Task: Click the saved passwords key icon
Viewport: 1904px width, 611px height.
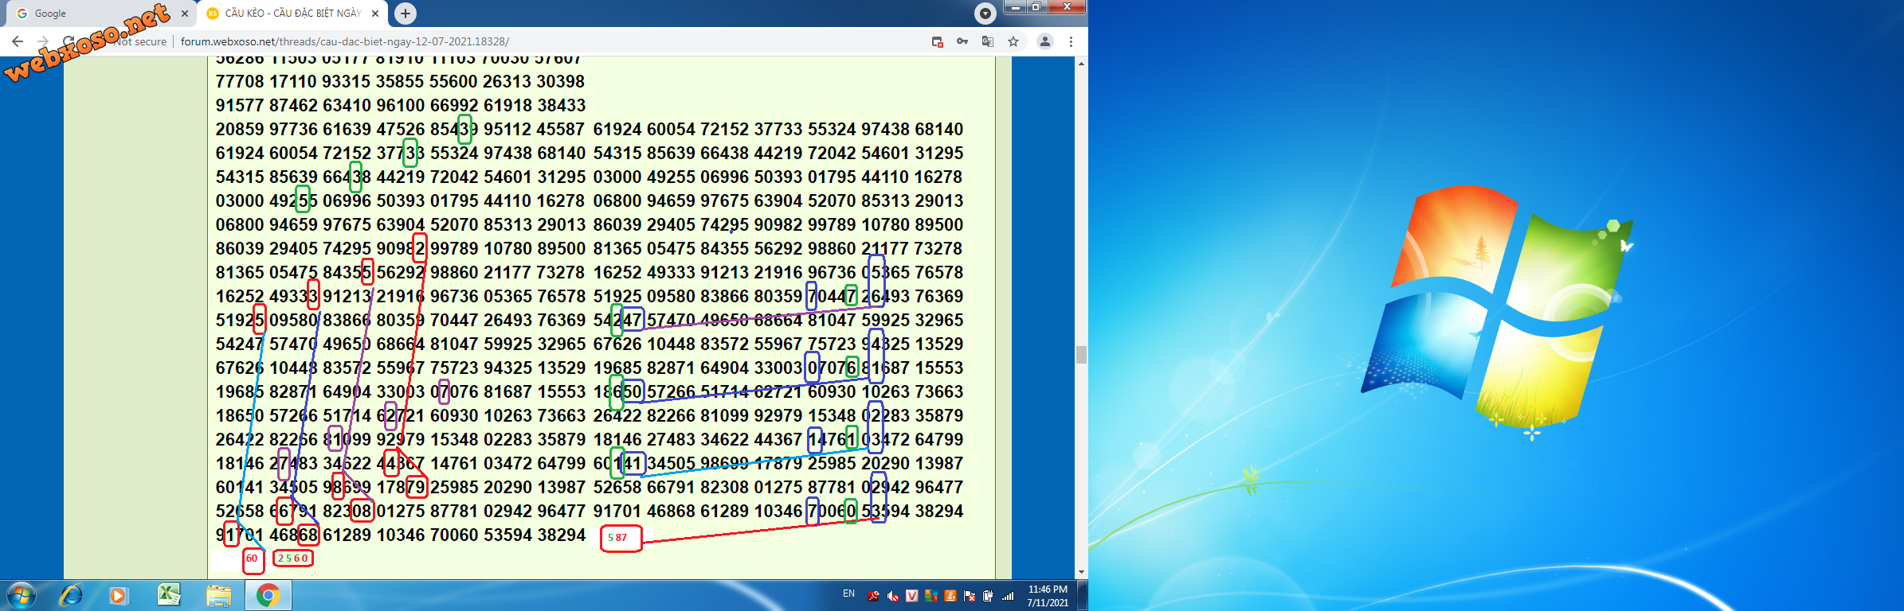Action: [x=962, y=41]
